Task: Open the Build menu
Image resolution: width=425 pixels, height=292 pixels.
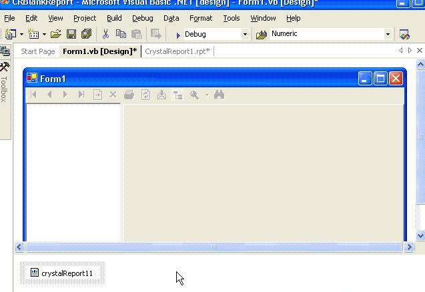Action: click(x=114, y=18)
